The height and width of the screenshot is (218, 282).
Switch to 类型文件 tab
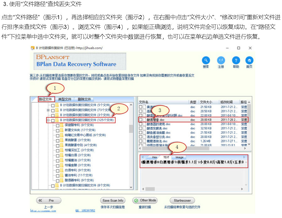tap(65, 99)
